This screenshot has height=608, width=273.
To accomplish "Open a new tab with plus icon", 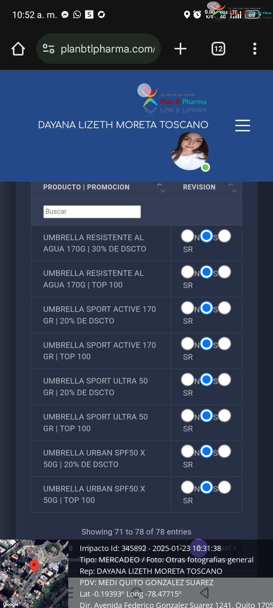I will click(180, 49).
